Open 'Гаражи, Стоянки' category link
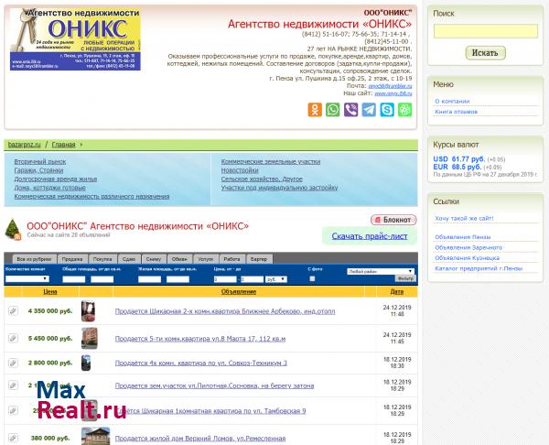The height and width of the screenshot is (445, 549). 38,170
